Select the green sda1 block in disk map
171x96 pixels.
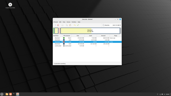click(54, 31)
